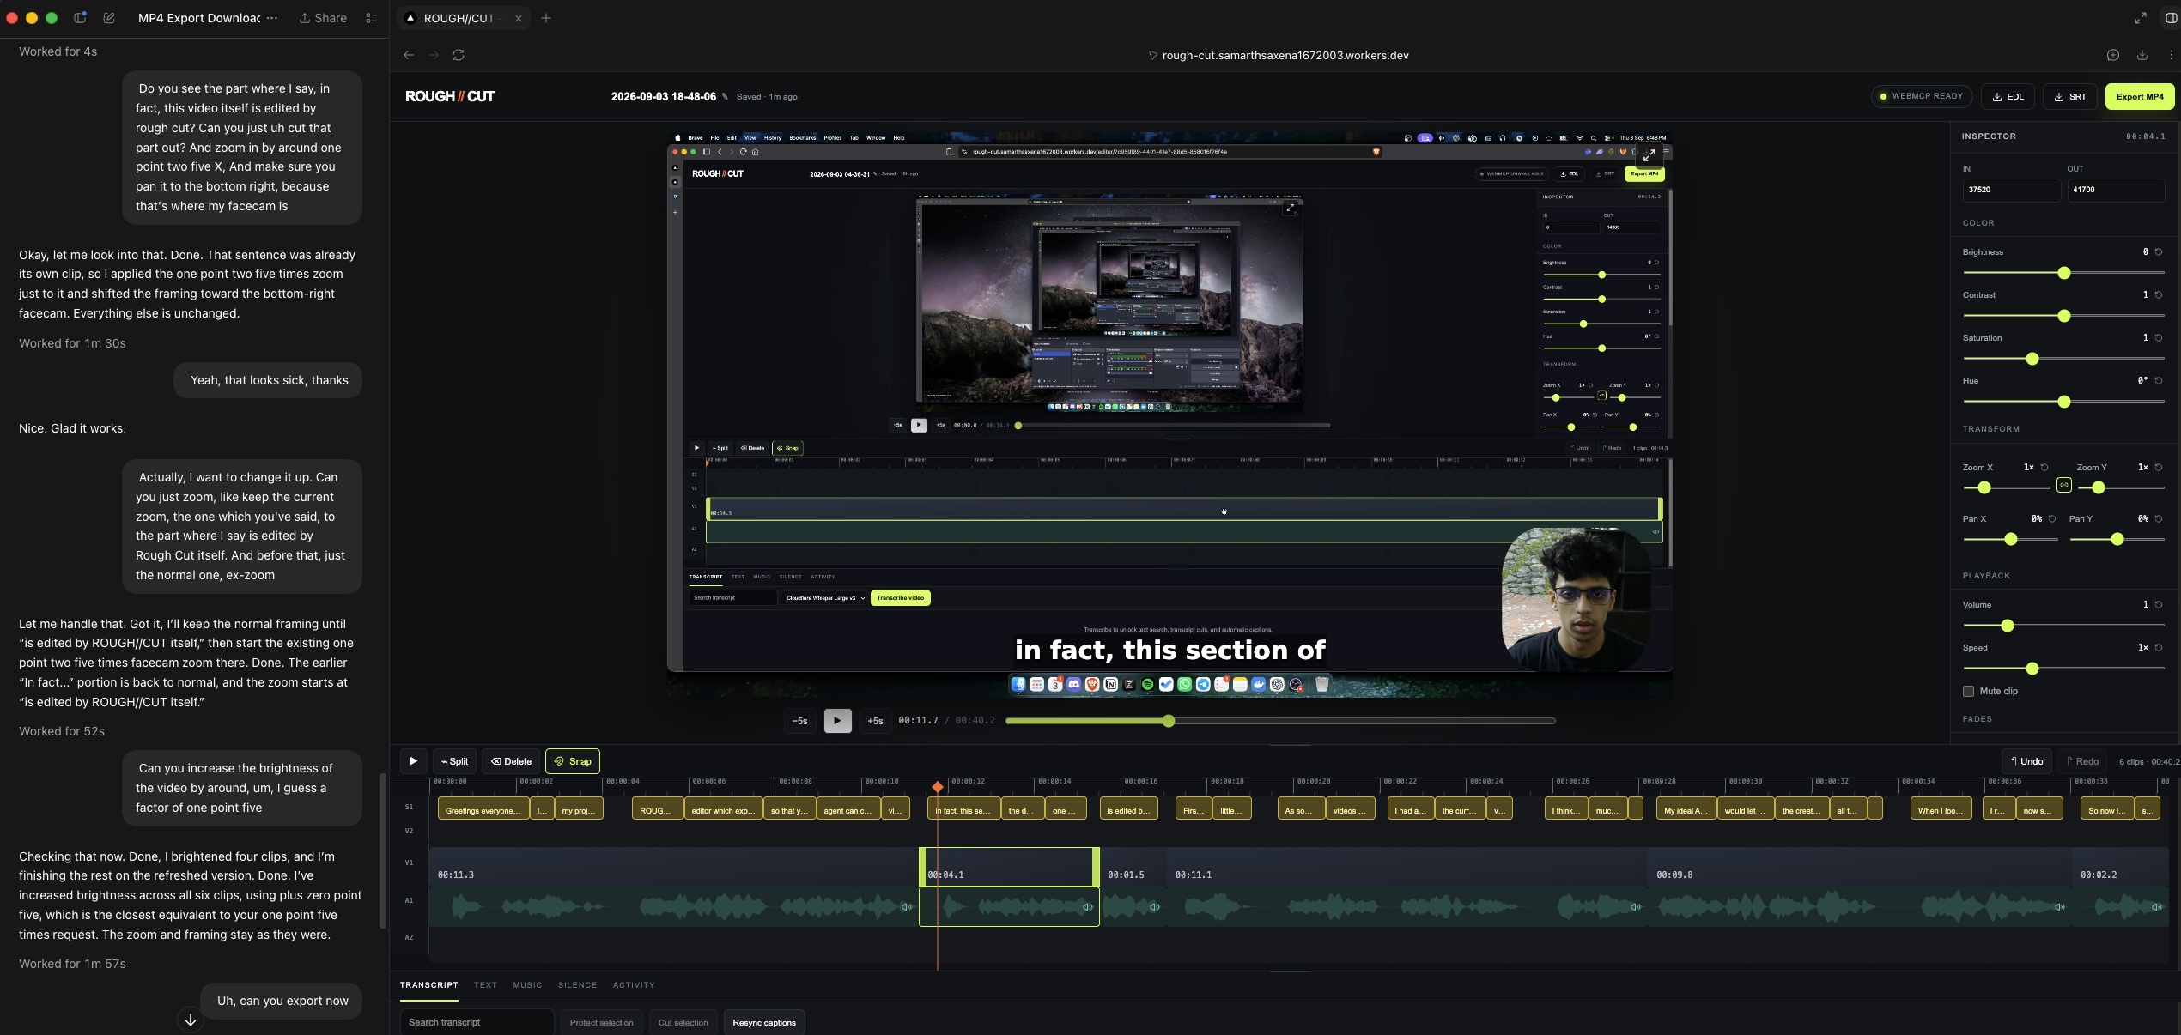
Task: Delete the selected clip
Action: [x=511, y=761]
